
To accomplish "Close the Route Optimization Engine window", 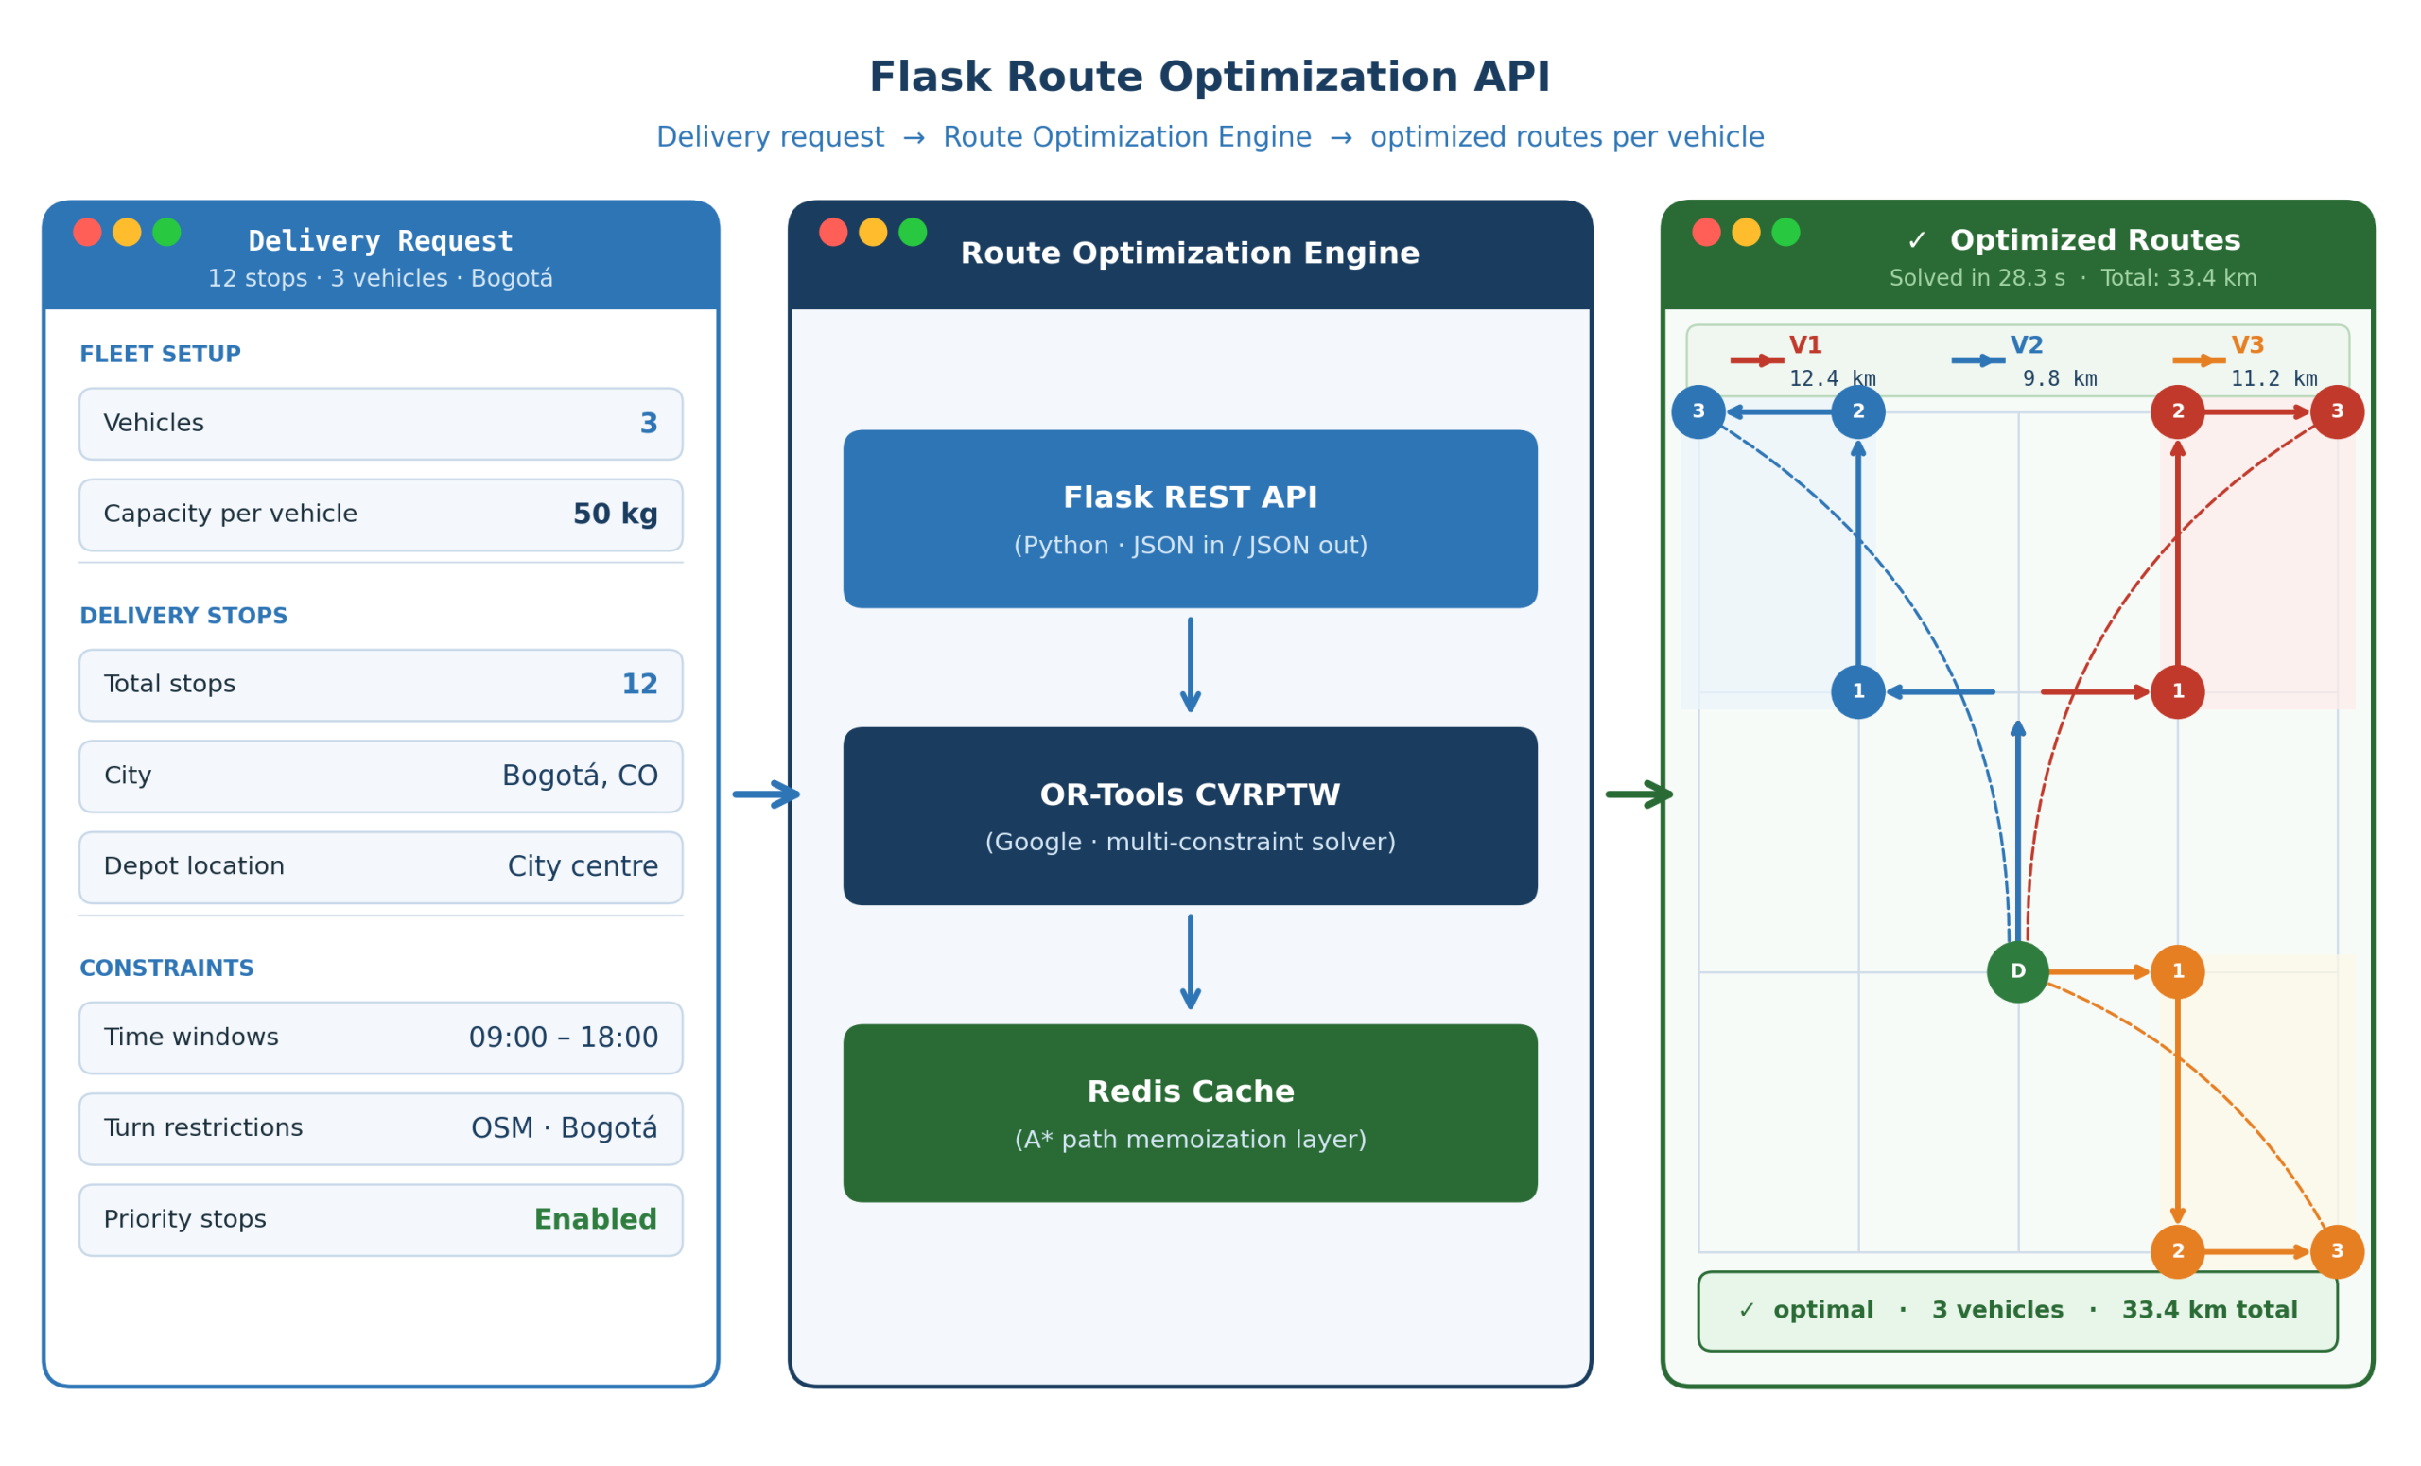I will click(x=833, y=232).
